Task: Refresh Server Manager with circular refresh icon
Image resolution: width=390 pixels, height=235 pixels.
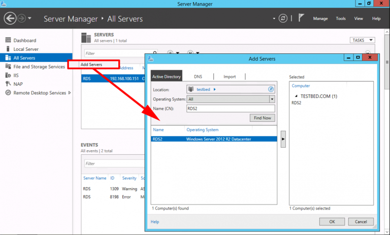Action: pos(283,18)
